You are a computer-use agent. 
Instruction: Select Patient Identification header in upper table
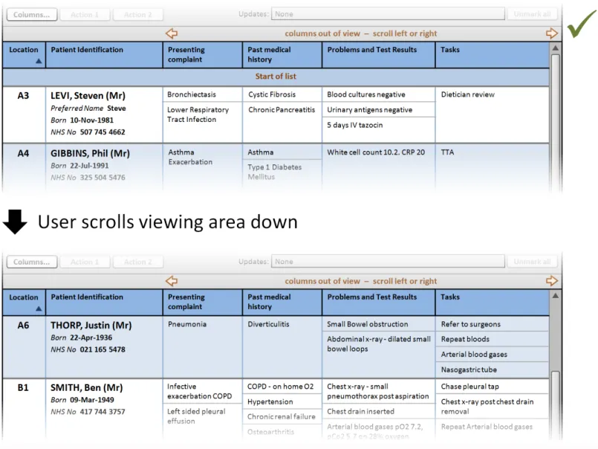tap(87, 50)
